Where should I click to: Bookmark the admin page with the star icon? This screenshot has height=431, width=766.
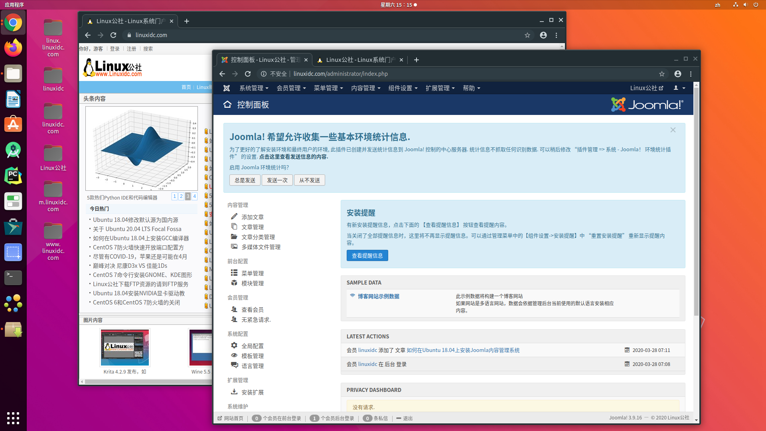[662, 74]
